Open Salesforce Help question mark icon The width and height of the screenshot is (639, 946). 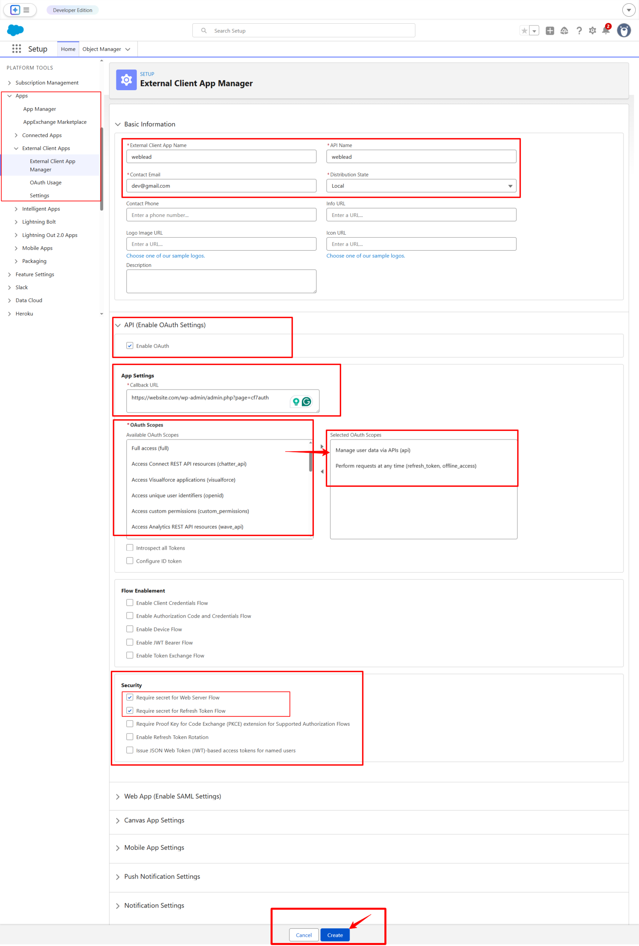[579, 30]
